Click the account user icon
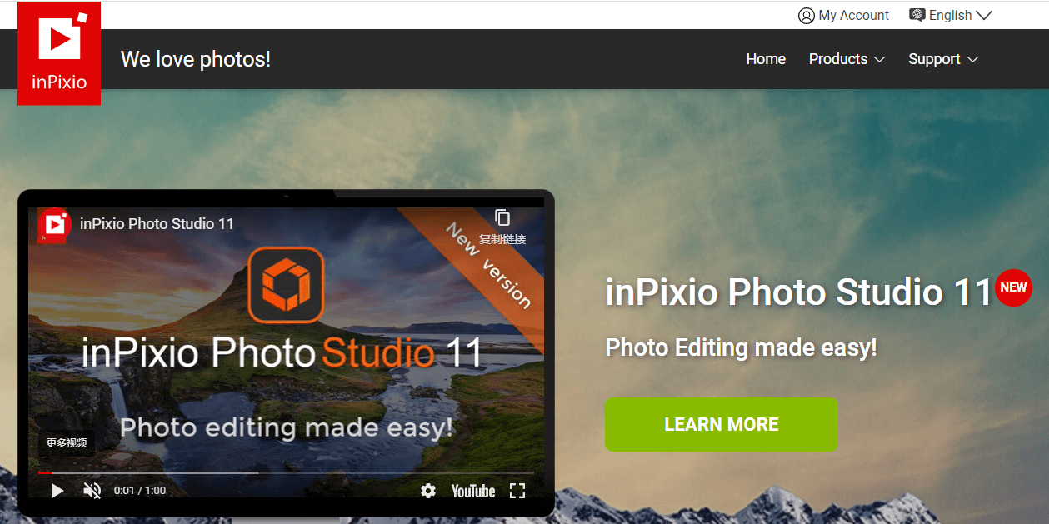Image resolution: width=1049 pixels, height=524 pixels. [806, 16]
